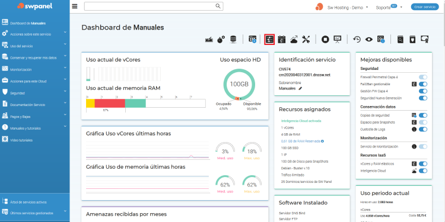Open the console keyboard toolbar icon

[x=209, y=39]
